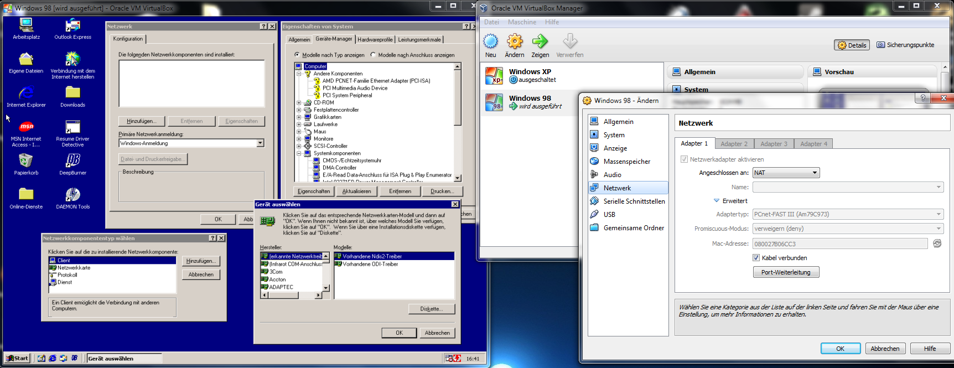Click the Verwerfen toolbar icon

click(x=570, y=45)
